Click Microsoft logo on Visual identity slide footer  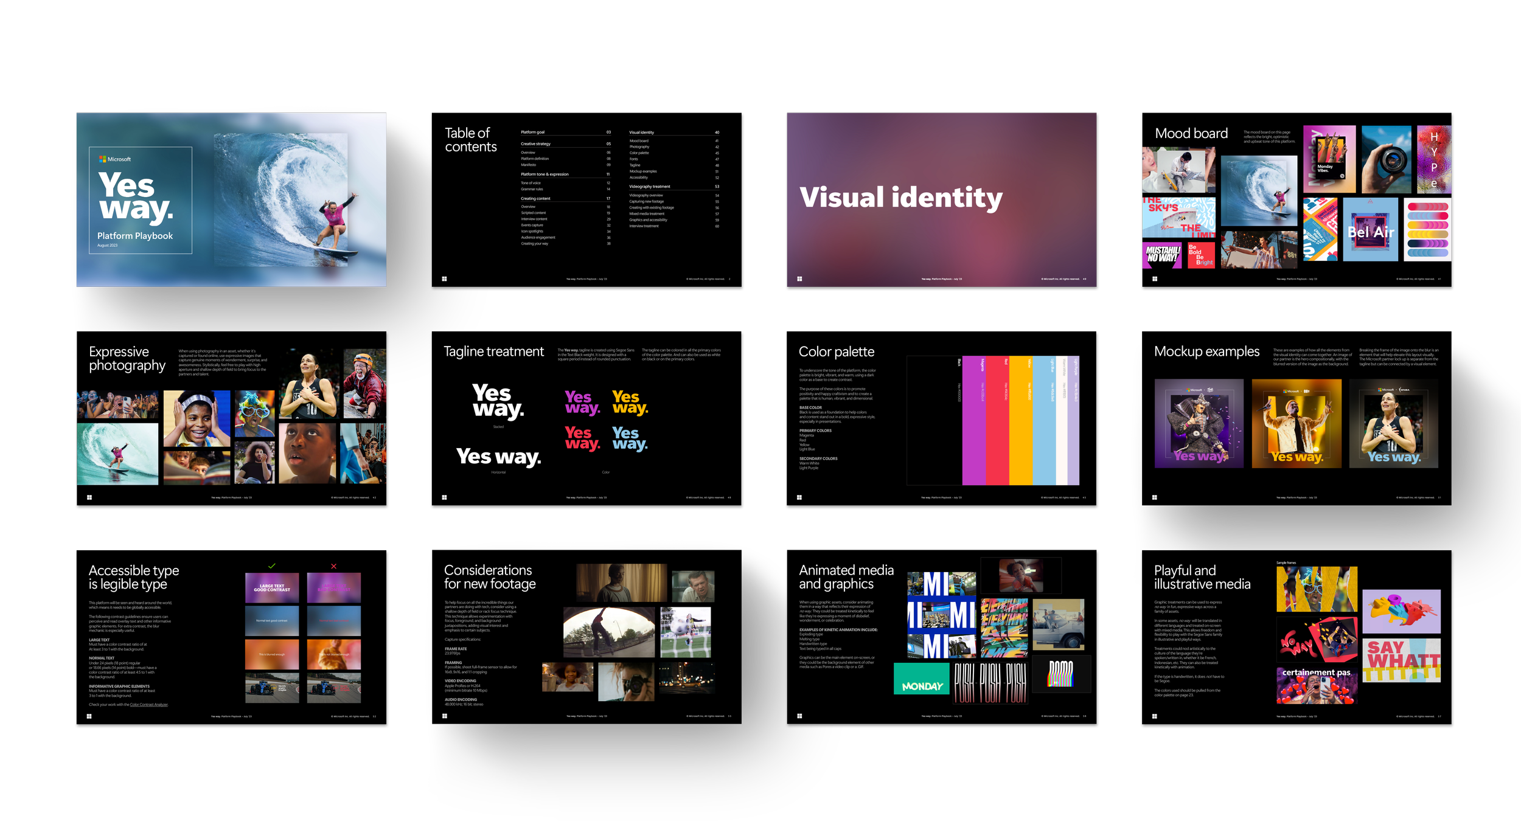(799, 279)
